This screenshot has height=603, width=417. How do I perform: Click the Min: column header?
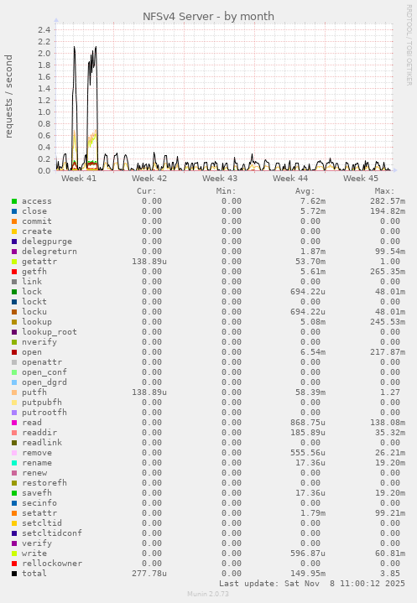[227, 191]
